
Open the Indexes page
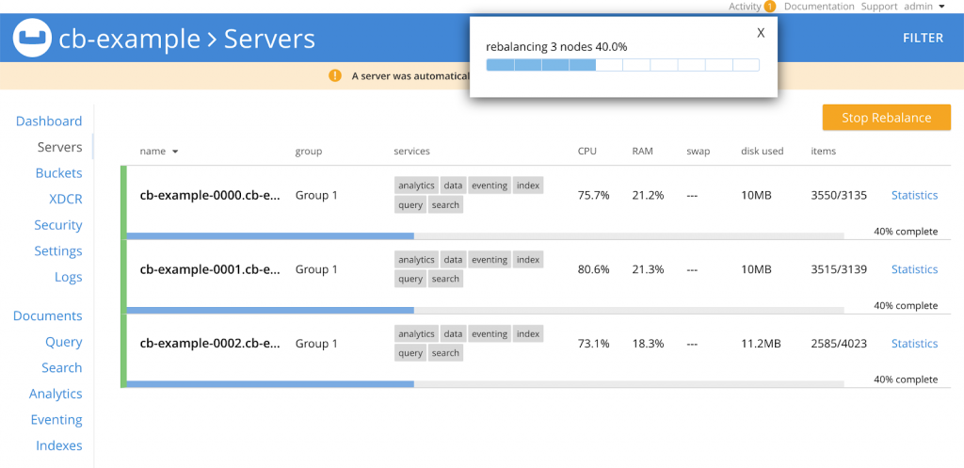pyautogui.click(x=58, y=445)
